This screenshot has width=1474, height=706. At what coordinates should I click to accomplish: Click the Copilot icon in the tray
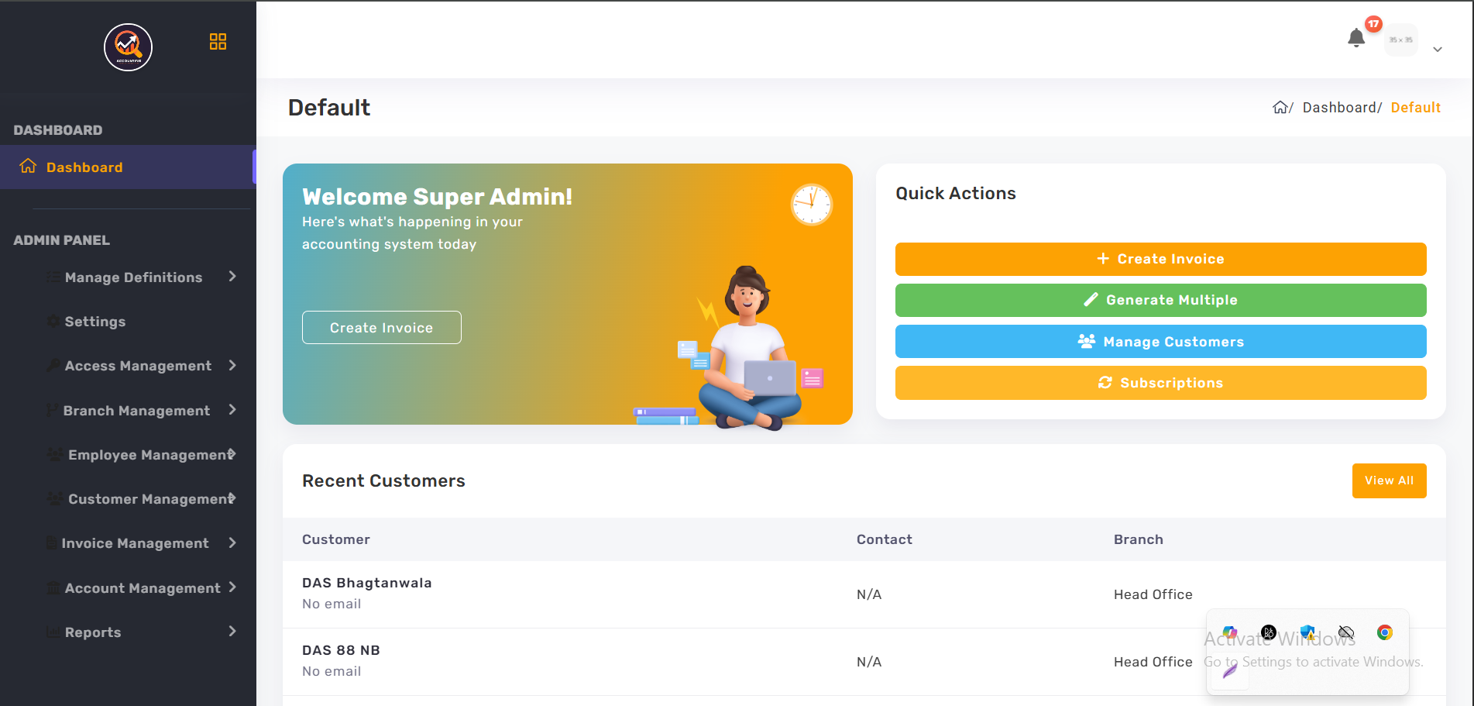pos(1230,632)
